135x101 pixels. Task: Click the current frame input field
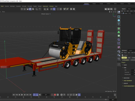tap(46, 95)
